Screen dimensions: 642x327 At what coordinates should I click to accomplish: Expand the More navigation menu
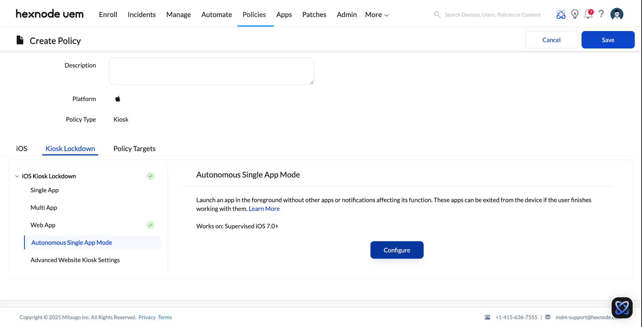tap(377, 14)
